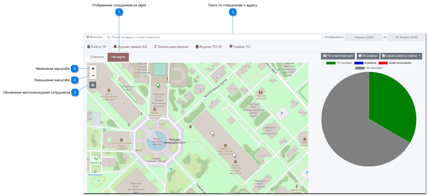Screen dimensions: 428x196
Task: Open annotation callout number 3
Action: tap(233, 12)
